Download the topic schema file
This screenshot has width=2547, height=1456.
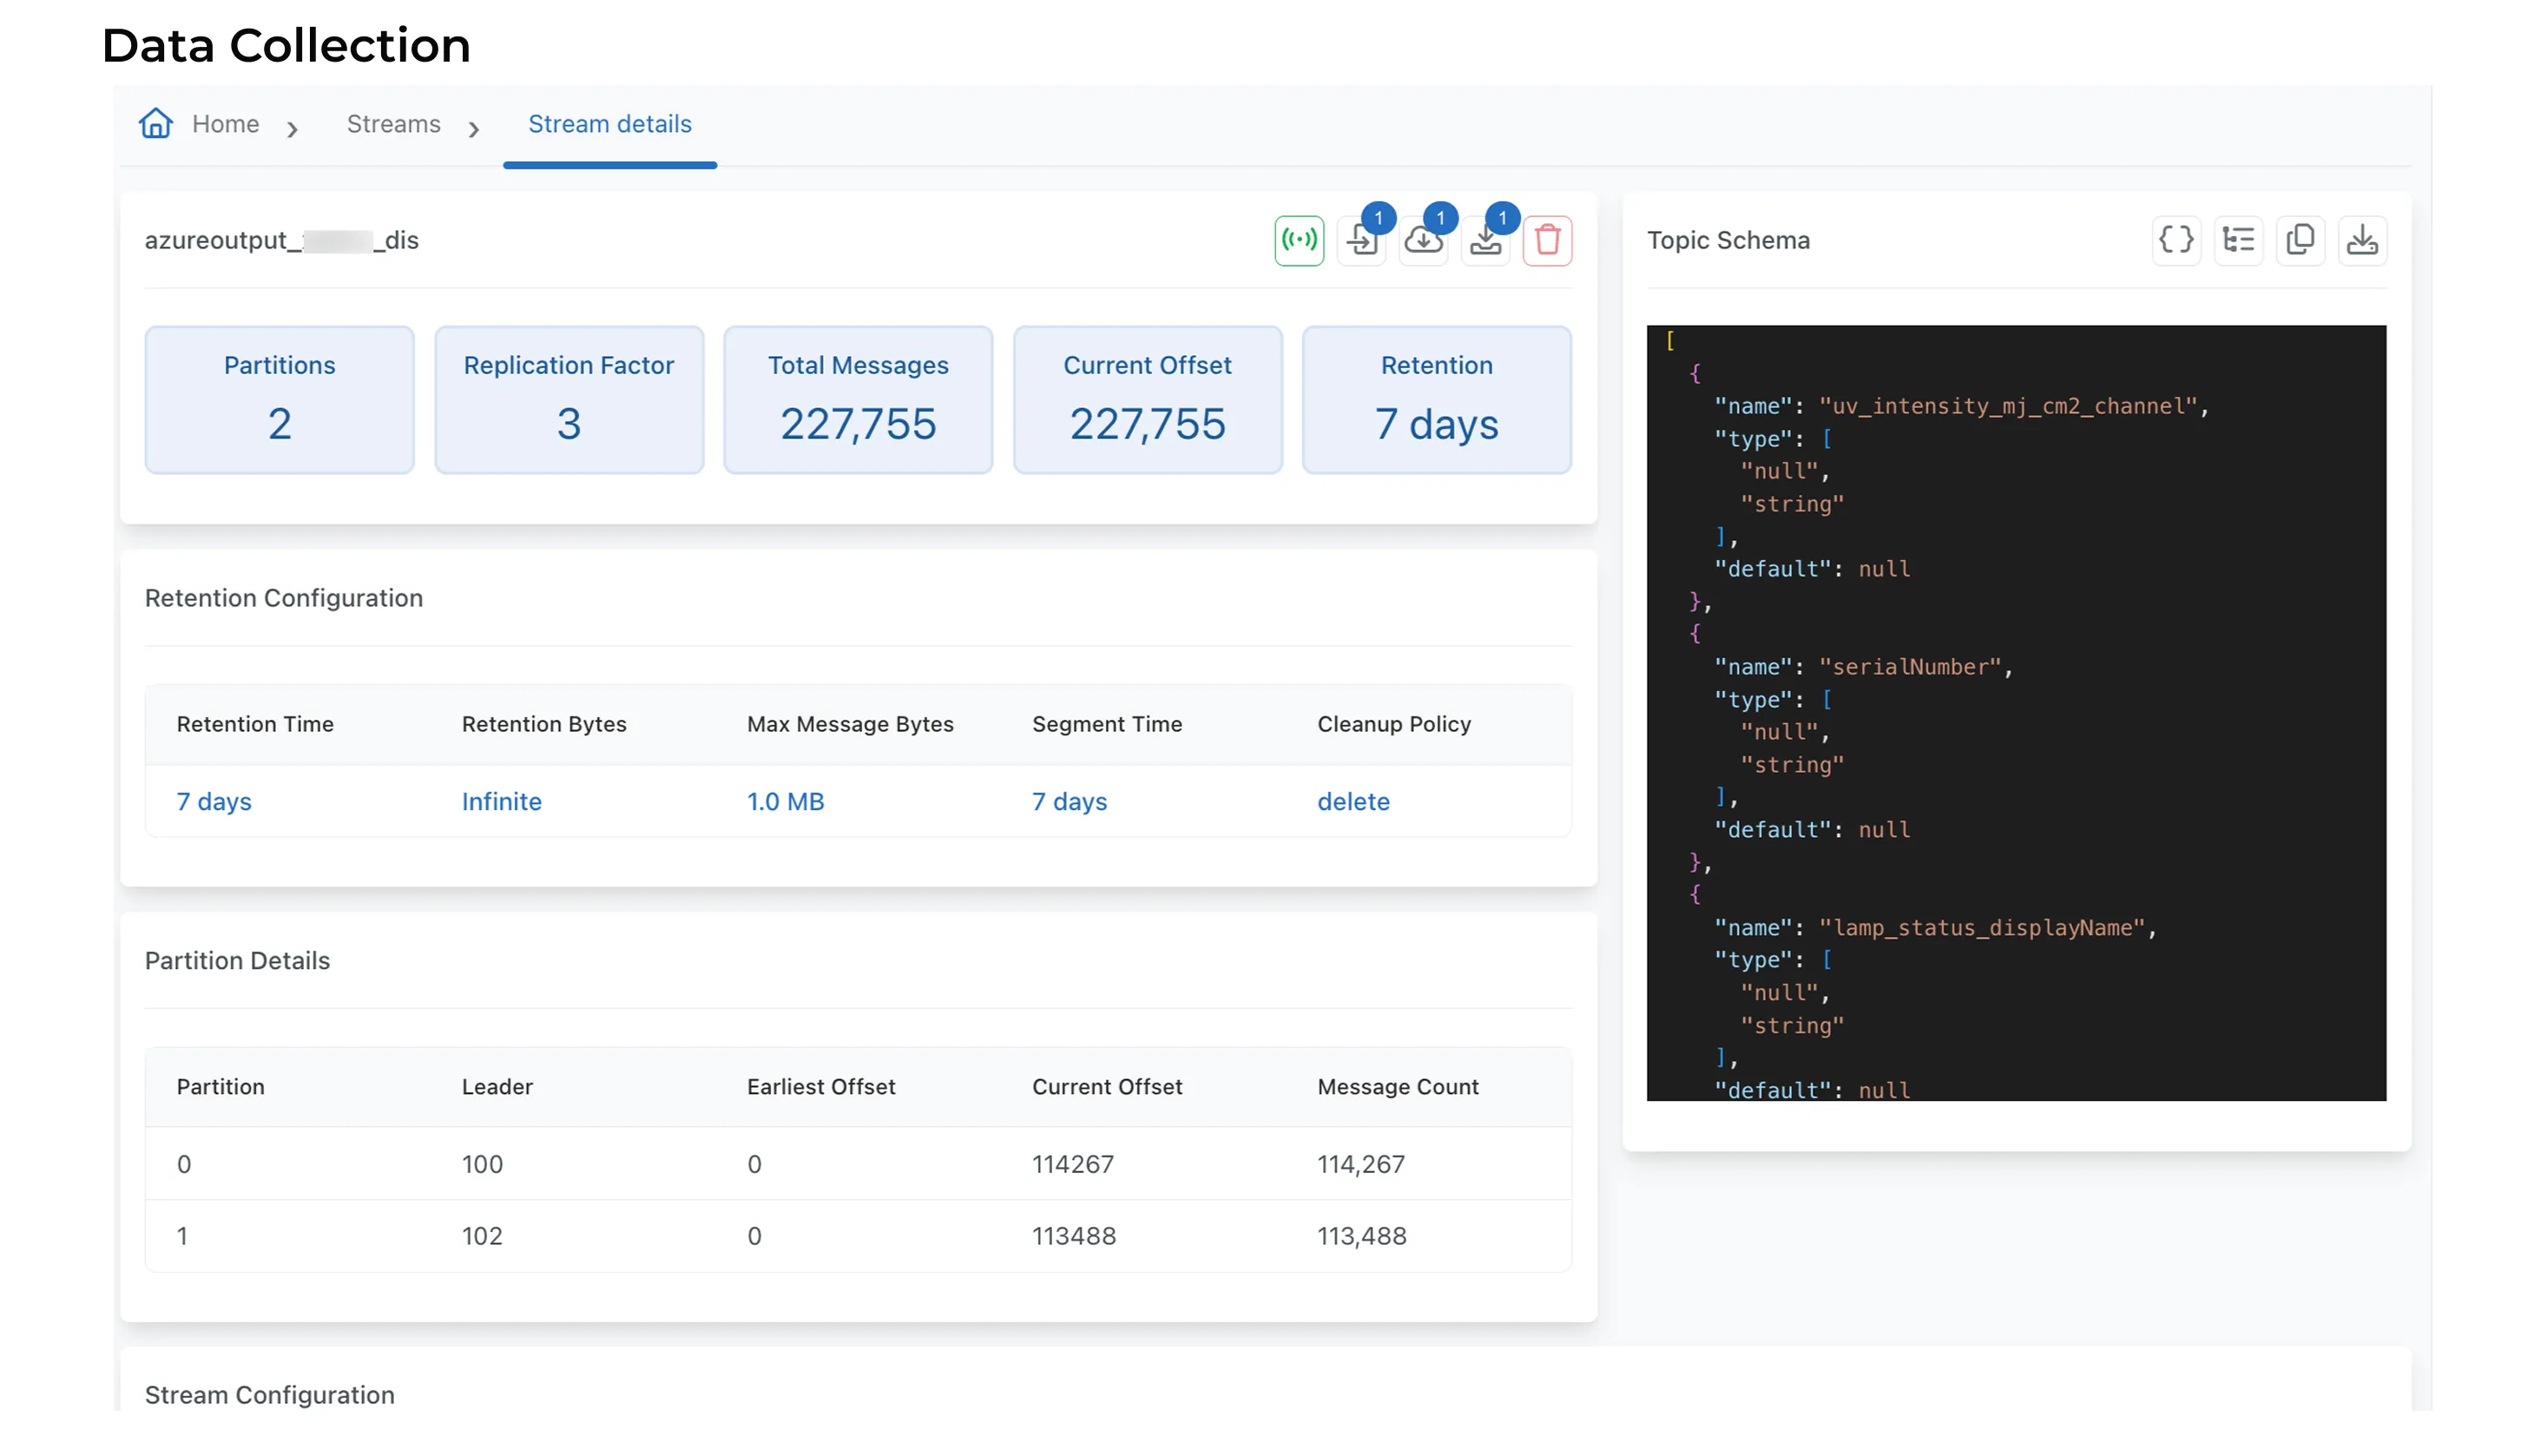pyautogui.click(x=2361, y=240)
